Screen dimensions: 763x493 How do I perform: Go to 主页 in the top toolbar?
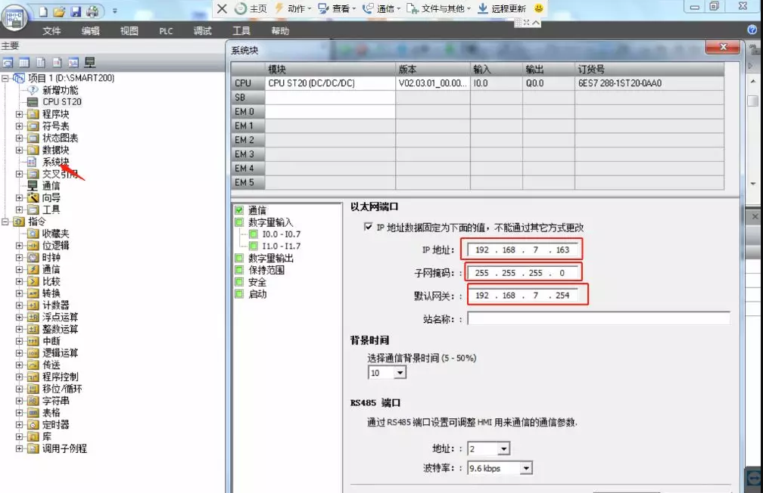(251, 8)
